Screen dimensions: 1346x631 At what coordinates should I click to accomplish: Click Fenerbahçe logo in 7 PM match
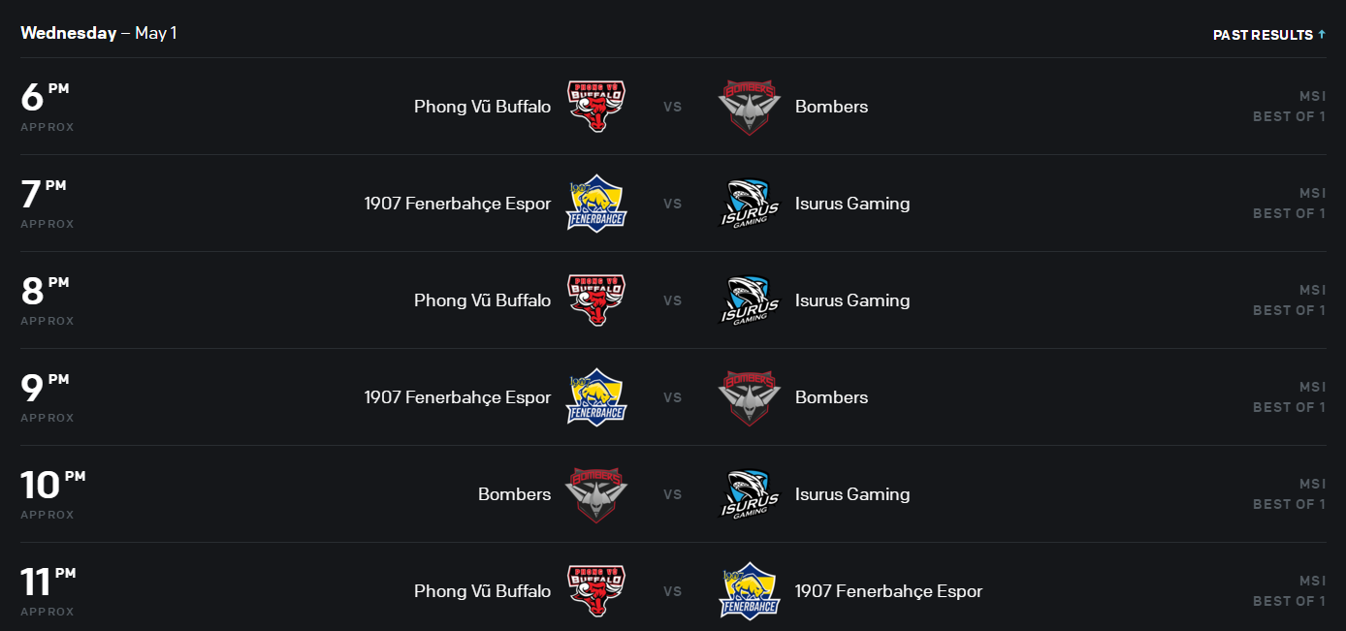(595, 204)
